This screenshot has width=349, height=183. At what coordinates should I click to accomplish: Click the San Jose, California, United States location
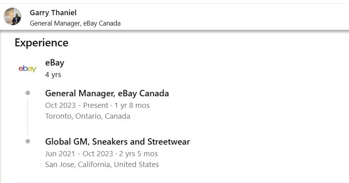click(x=102, y=165)
